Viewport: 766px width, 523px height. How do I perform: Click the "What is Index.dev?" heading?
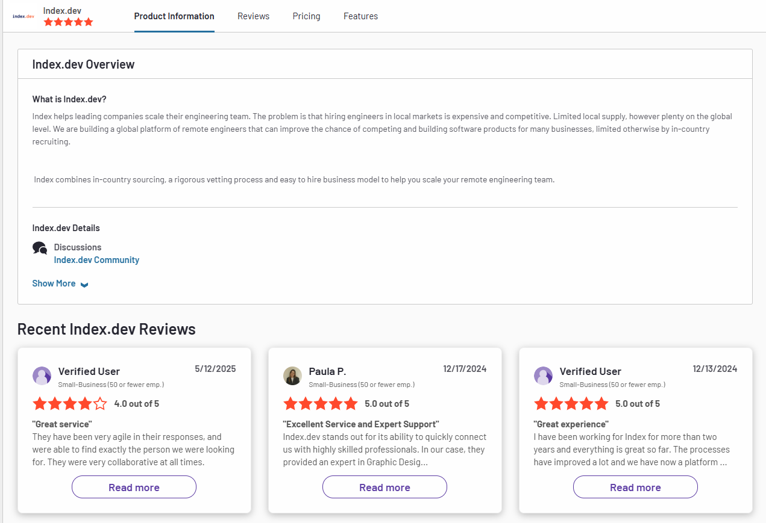click(x=69, y=99)
